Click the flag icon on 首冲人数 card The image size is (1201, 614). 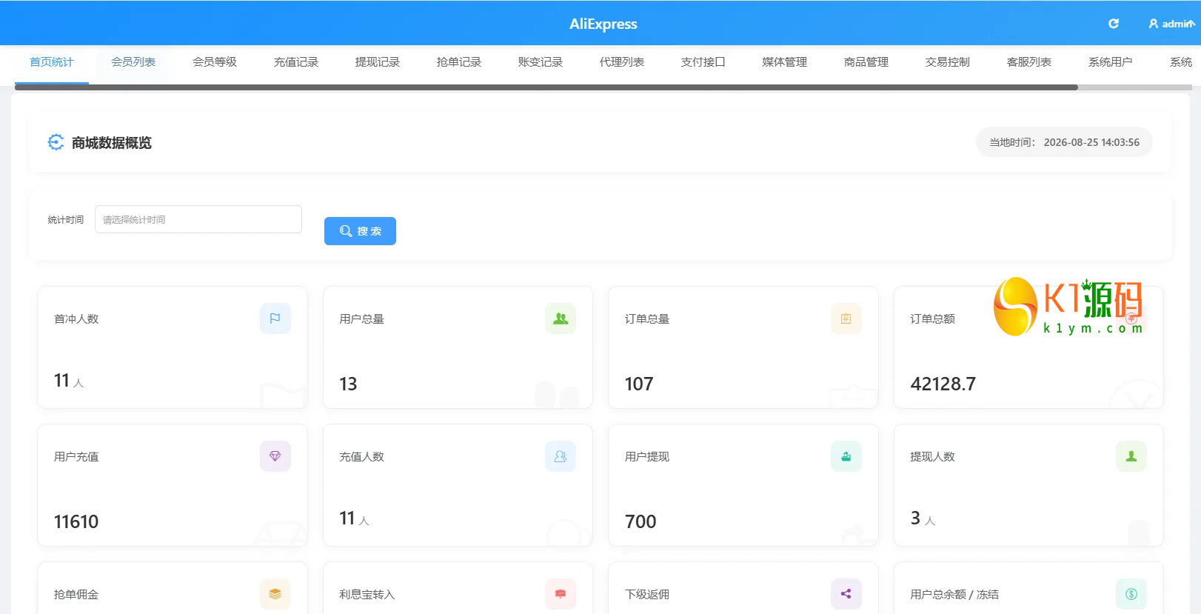coord(275,318)
